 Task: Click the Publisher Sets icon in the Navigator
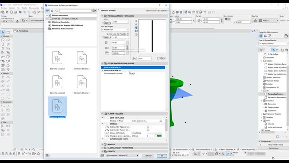pos(287,50)
